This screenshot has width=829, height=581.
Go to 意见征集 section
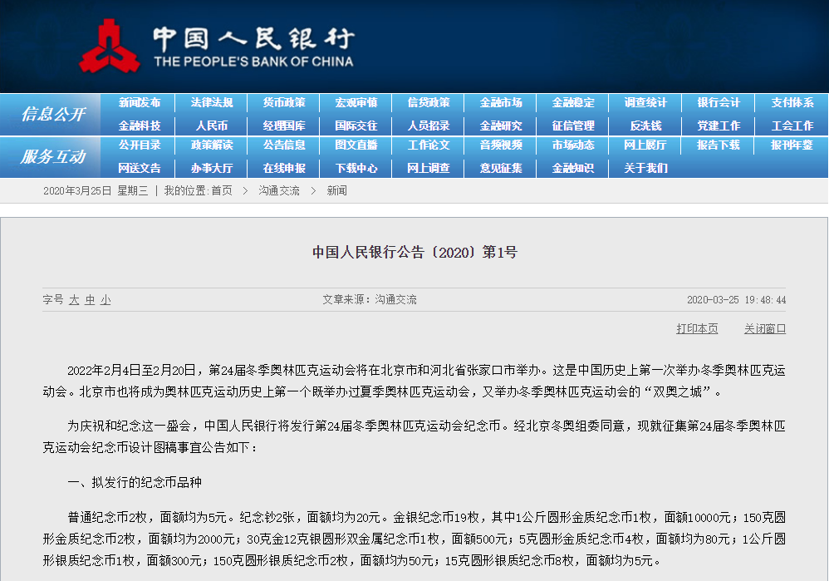(501, 168)
